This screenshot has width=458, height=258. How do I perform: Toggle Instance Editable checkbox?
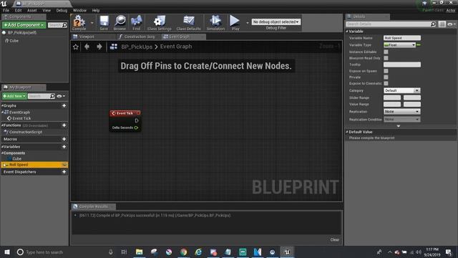(x=386, y=52)
